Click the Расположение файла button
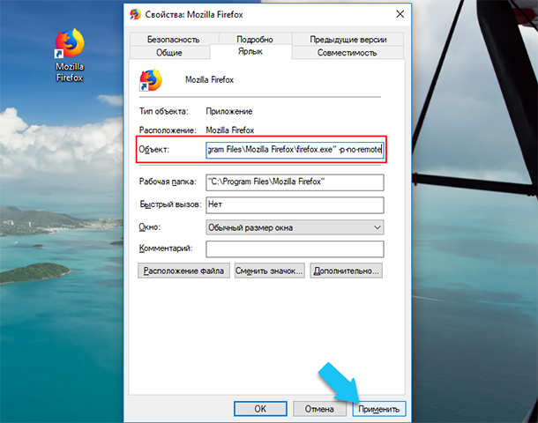This screenshot has width=538, height=423. pyautogui.click(x=183, y=271)
